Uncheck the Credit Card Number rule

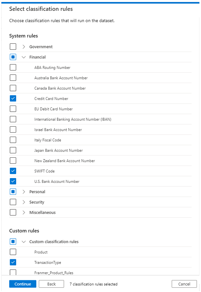tap(13, 98)
